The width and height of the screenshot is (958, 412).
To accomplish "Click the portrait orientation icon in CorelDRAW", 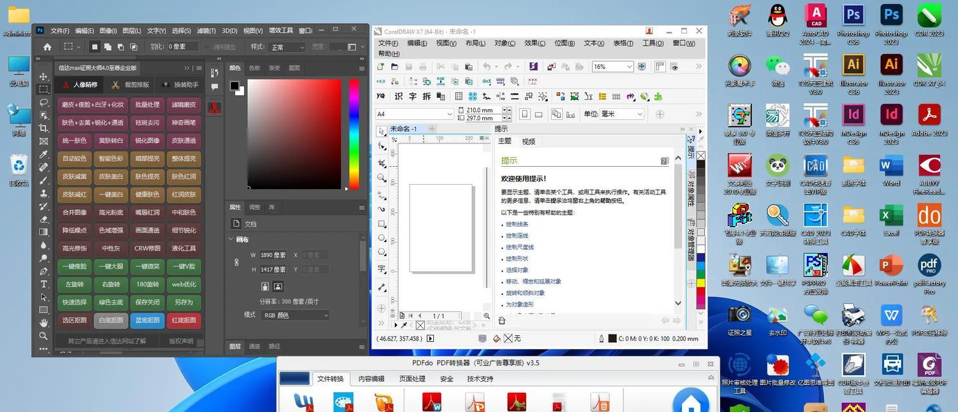I will click(x=525, y=114).
